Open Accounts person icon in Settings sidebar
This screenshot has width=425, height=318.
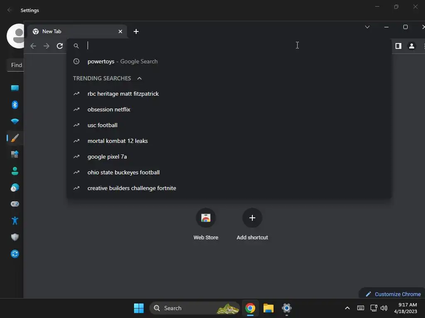15,171
